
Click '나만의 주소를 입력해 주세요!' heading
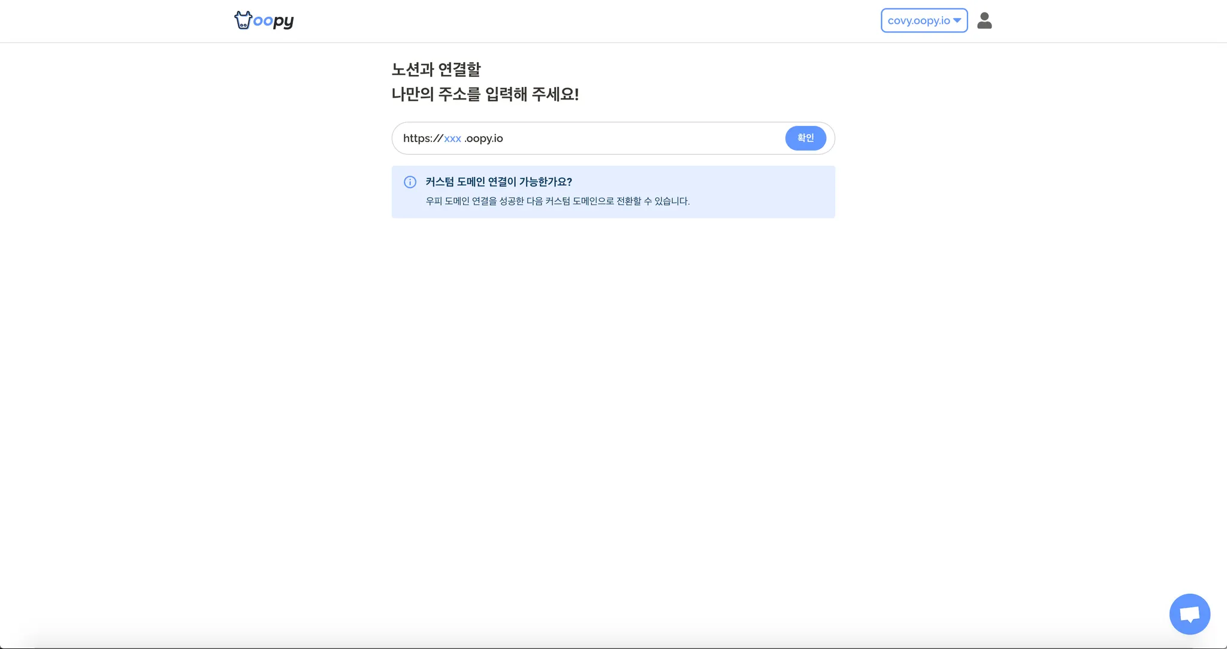485,94
